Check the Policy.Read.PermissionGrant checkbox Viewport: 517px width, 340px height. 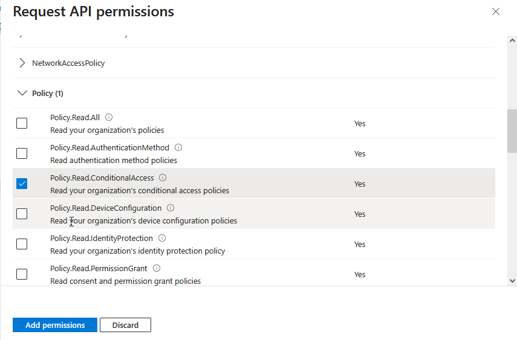(22, 274)
